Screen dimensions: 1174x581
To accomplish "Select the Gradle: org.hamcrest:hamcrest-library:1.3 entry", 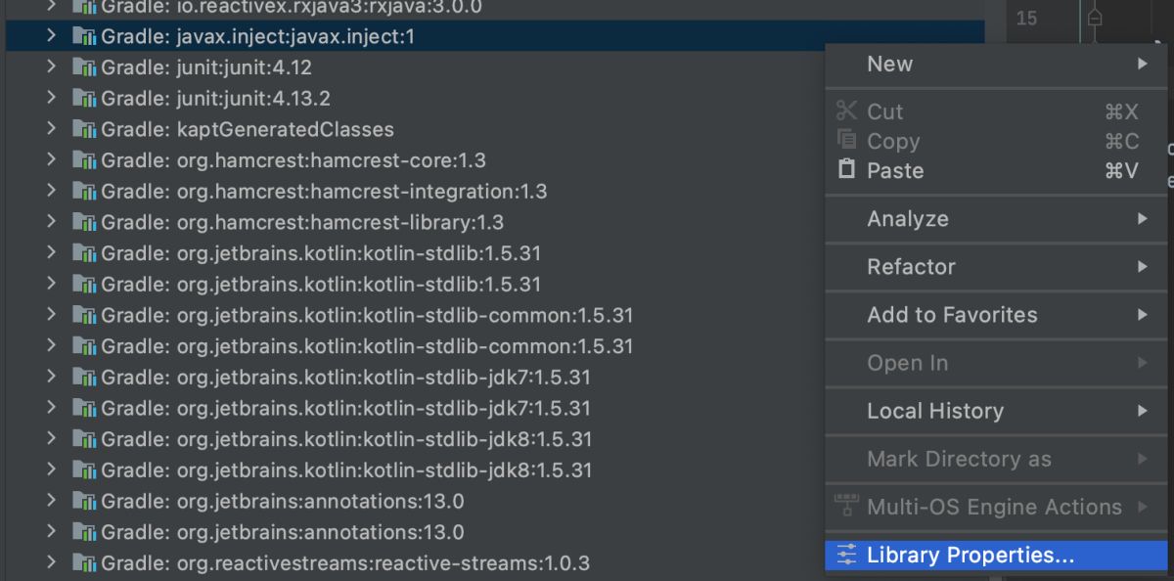I will coord(302,223).
